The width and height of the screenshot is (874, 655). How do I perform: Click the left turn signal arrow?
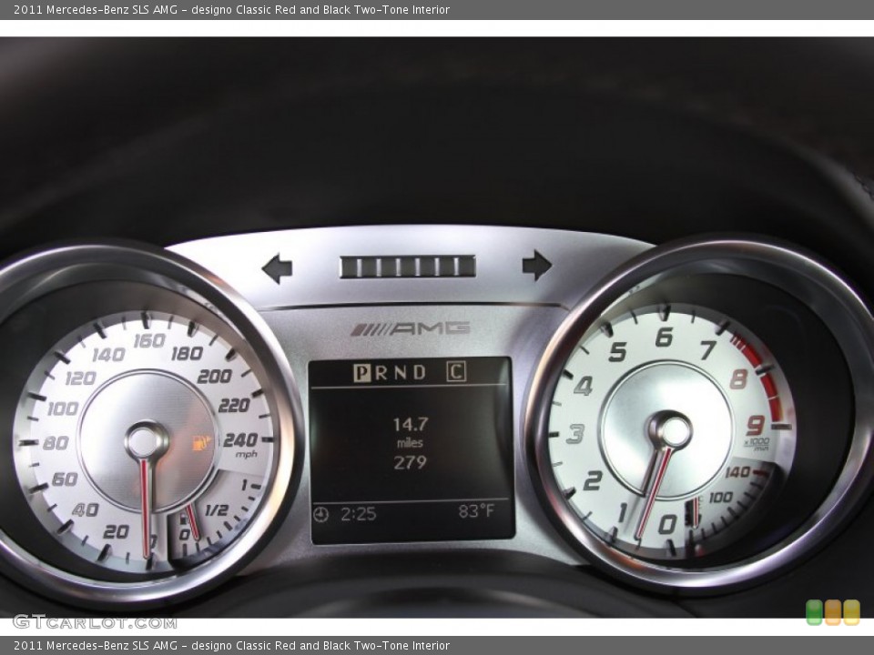(277, 267)
